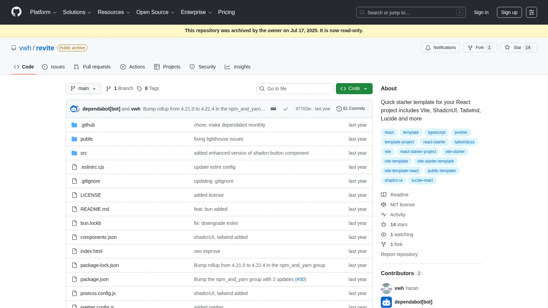This screenshot has height=308, width=548.
Task: Click the Sign up button
Action: (x=509, y=12)
